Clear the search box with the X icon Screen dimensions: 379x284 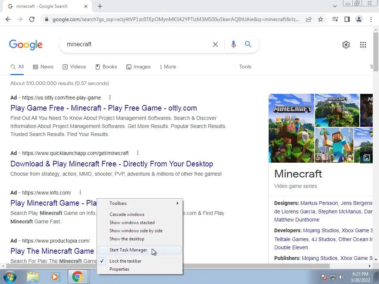tap(215, 44)
